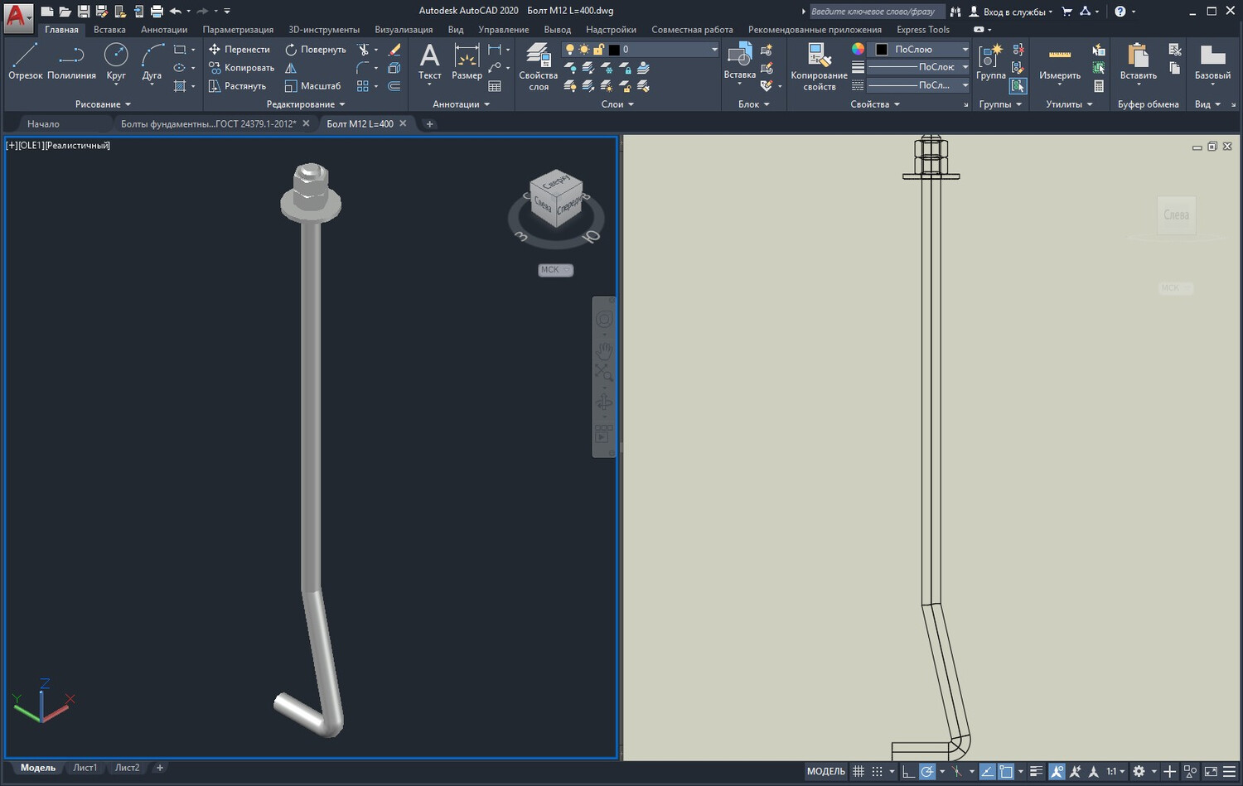Click the erase tool icon
The image size is (1243, 786).
coord(394,50)
